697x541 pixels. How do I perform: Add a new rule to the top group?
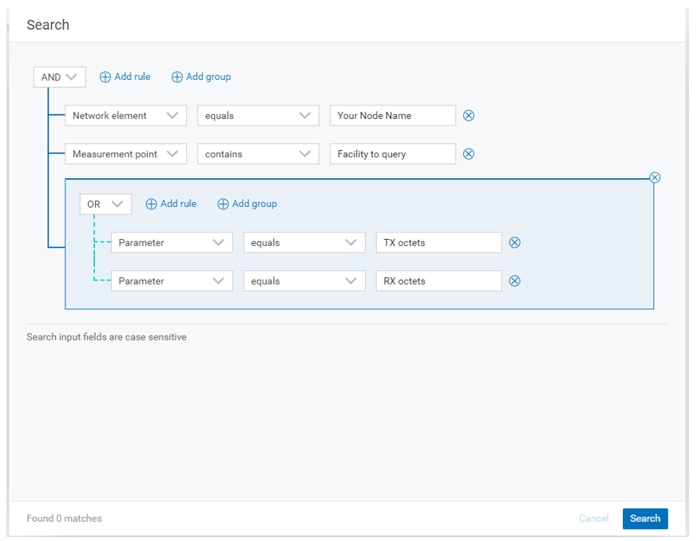click(125, 77)
